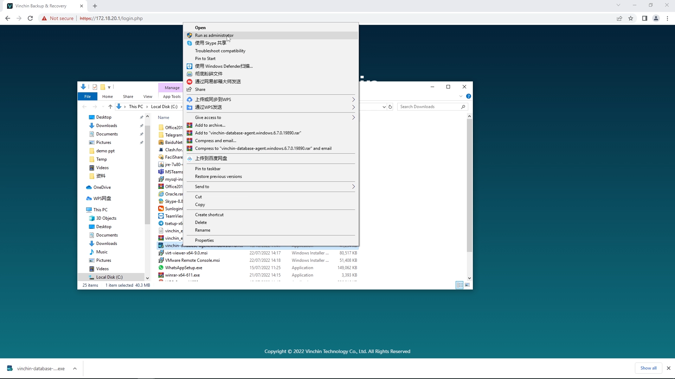The width and height of the screenshot is (675, 379).
Task: Select WPS网盘 in navigation pane
Action: point(102,199)
